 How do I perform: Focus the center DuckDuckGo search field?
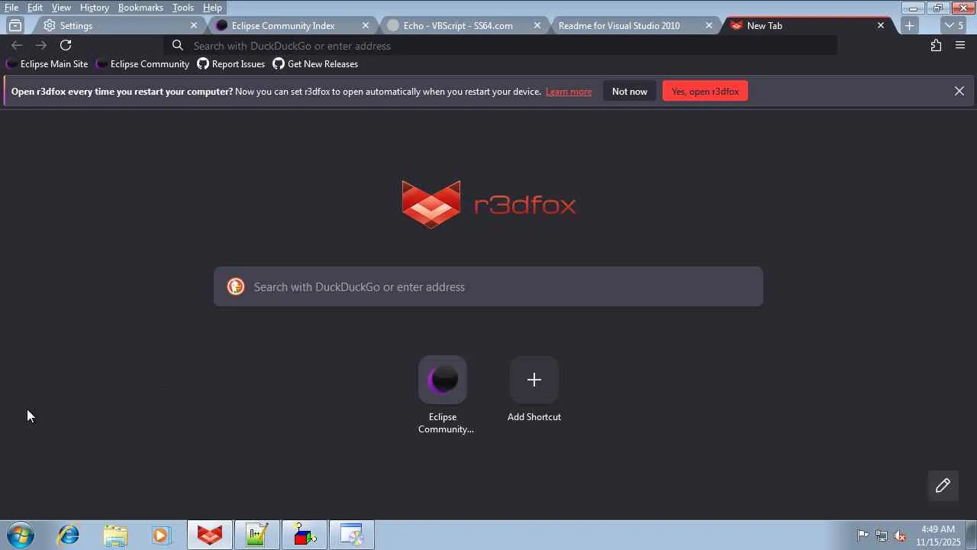tap(488, 286)
